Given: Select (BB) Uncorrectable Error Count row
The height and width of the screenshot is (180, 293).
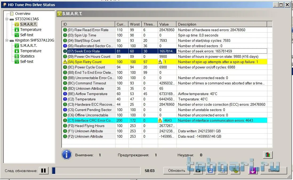Looking at the screenshot, I should pos(164,78).
